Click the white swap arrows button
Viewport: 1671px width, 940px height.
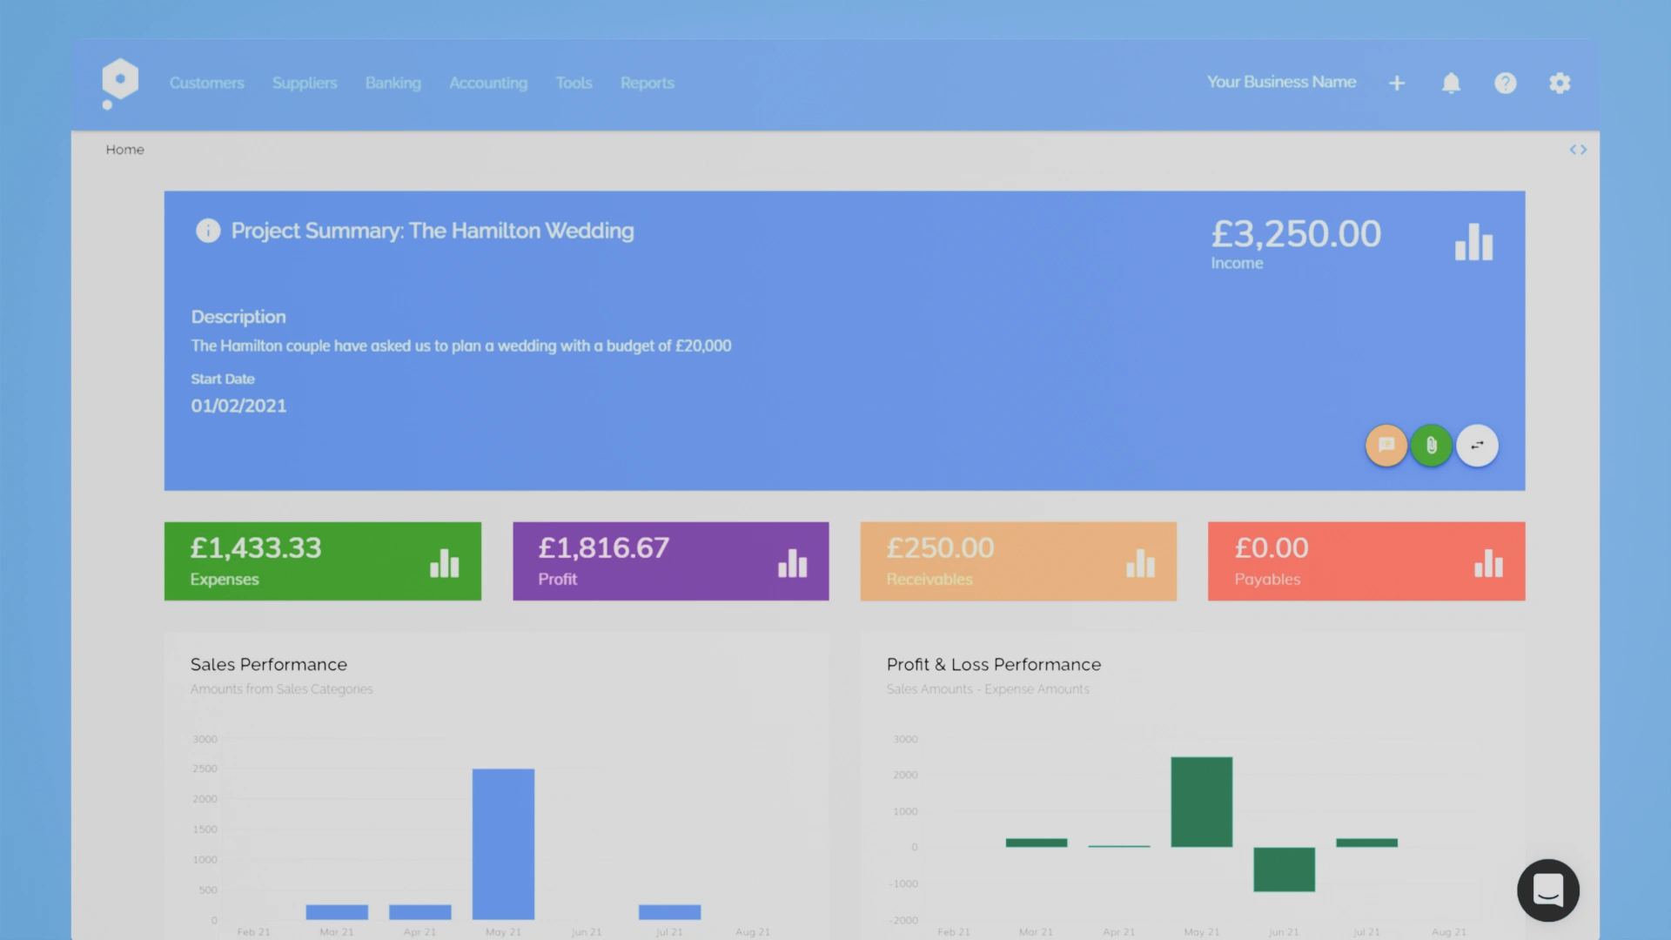pos(1477,446)
